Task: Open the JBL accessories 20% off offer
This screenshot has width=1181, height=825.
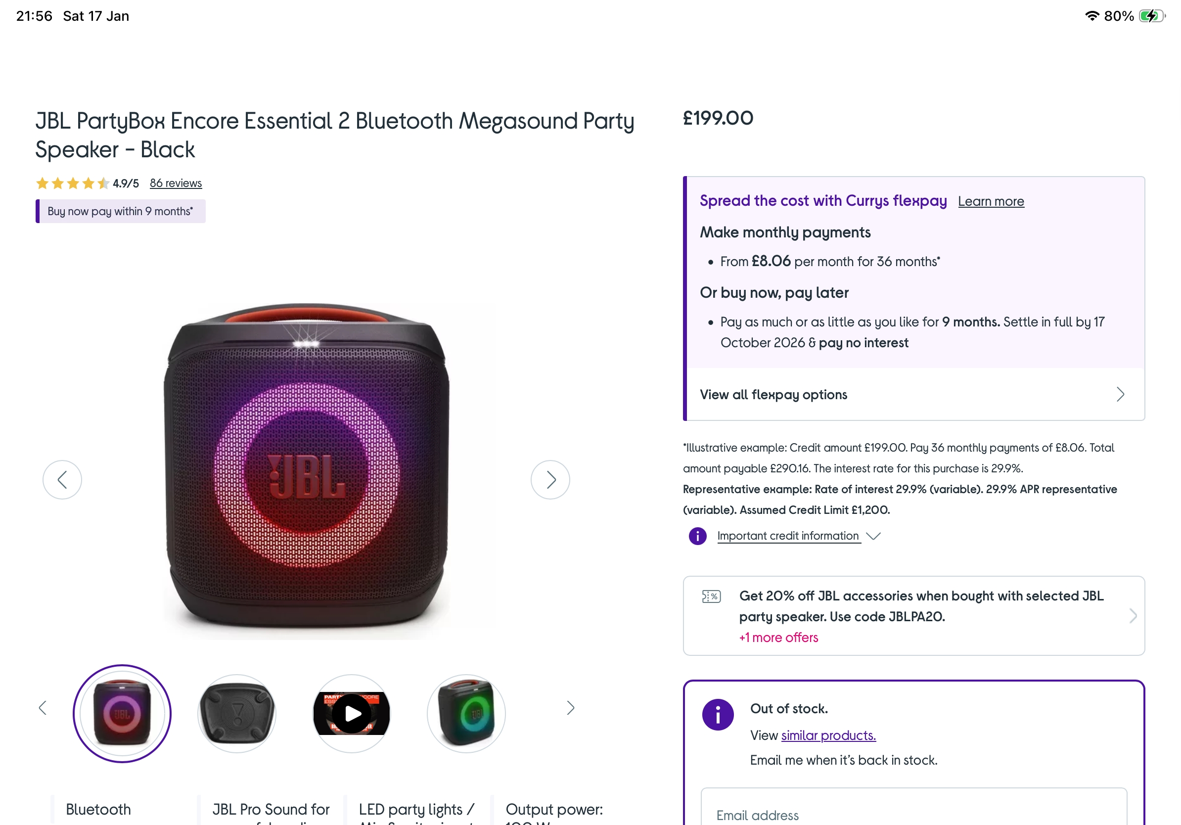Action: 913,616
